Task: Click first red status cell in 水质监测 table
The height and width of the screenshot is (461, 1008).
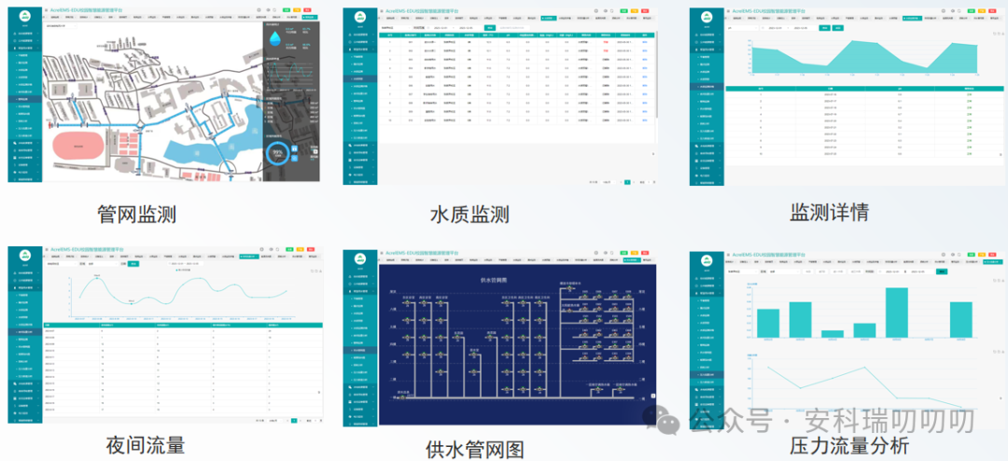Action: pos(606,42)
